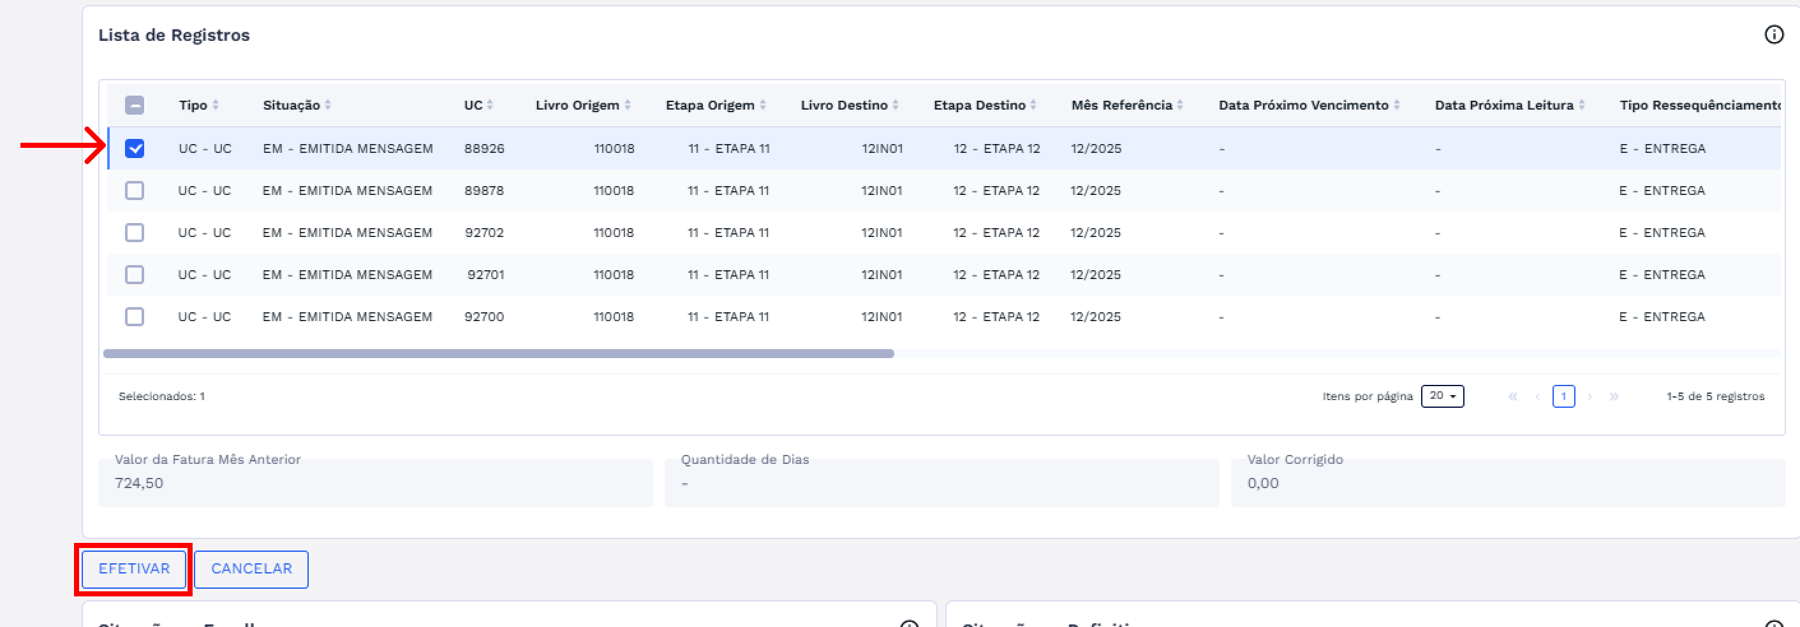
Task: Click the 1-5 de 5 registros text
Action: click(x=1715, y=396)
